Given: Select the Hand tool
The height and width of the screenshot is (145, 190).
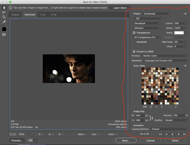Looking at the screenshot, I should 4,8.
